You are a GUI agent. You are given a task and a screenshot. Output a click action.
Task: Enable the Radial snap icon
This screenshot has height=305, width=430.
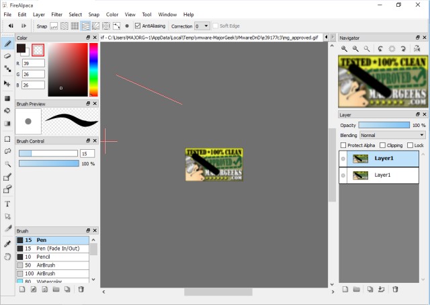(x=95, y=26)
